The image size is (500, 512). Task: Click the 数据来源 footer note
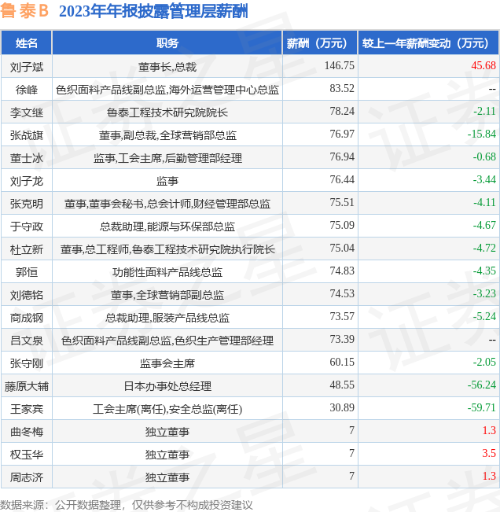point(127,505)
